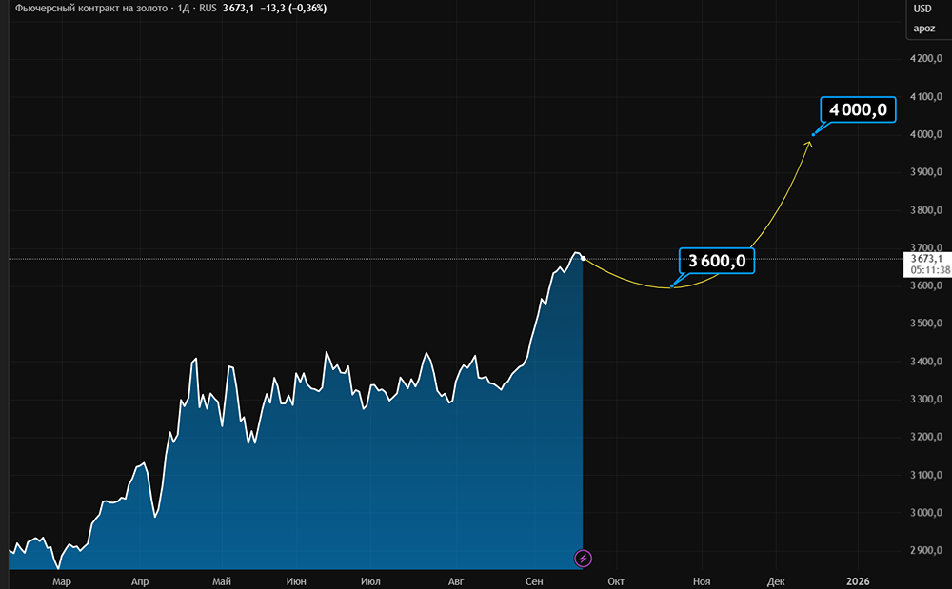Click the countdown timer 05:11:38

[x=931, y=270]
